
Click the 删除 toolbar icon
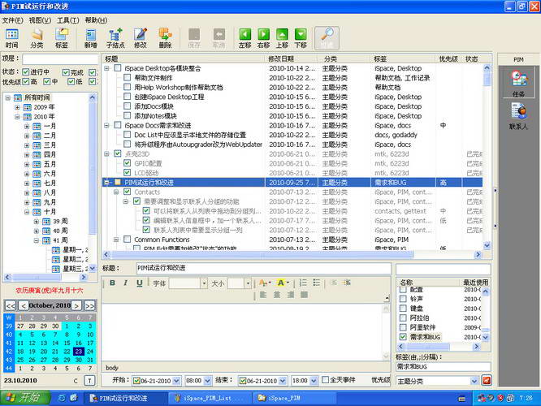[165, 38]
